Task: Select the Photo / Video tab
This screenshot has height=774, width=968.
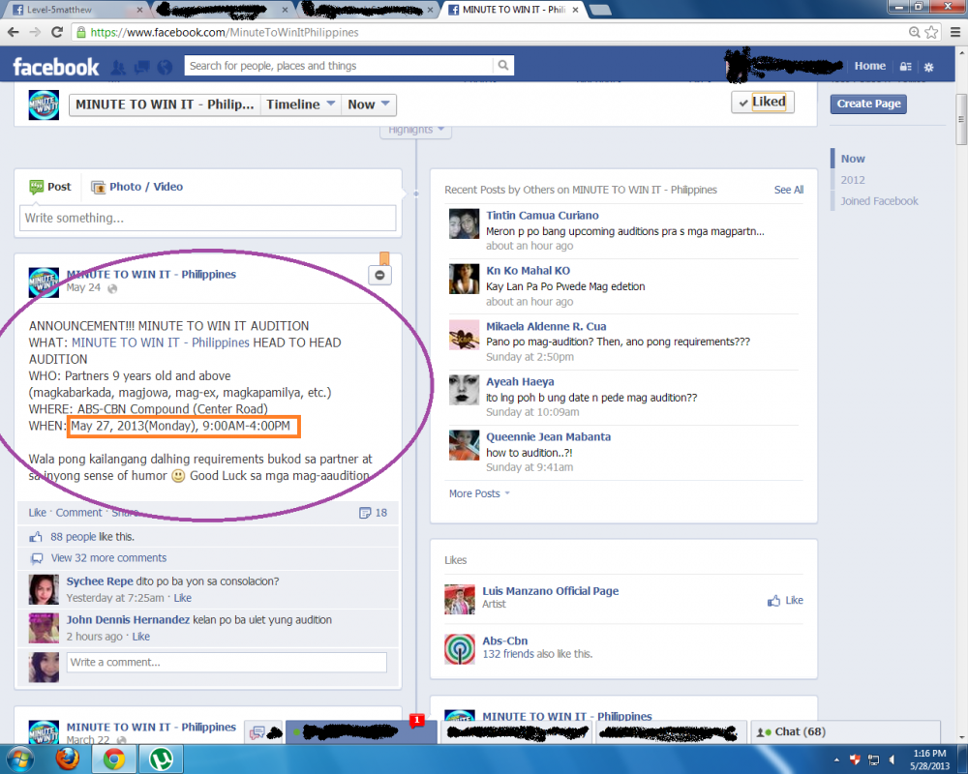Action: 137,187
